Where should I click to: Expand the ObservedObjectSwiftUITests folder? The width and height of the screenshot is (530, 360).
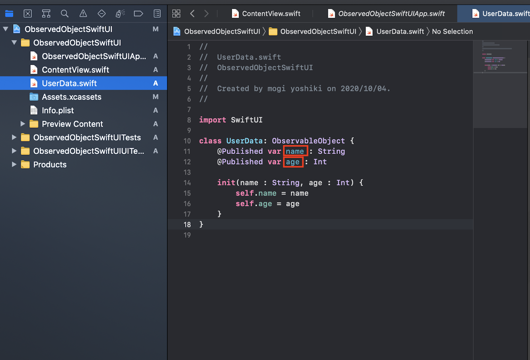[14, 137]
